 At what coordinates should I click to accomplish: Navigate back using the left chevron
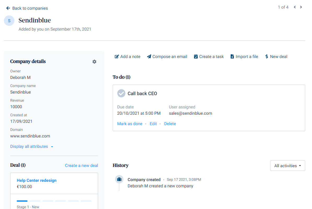coord(295,7)
